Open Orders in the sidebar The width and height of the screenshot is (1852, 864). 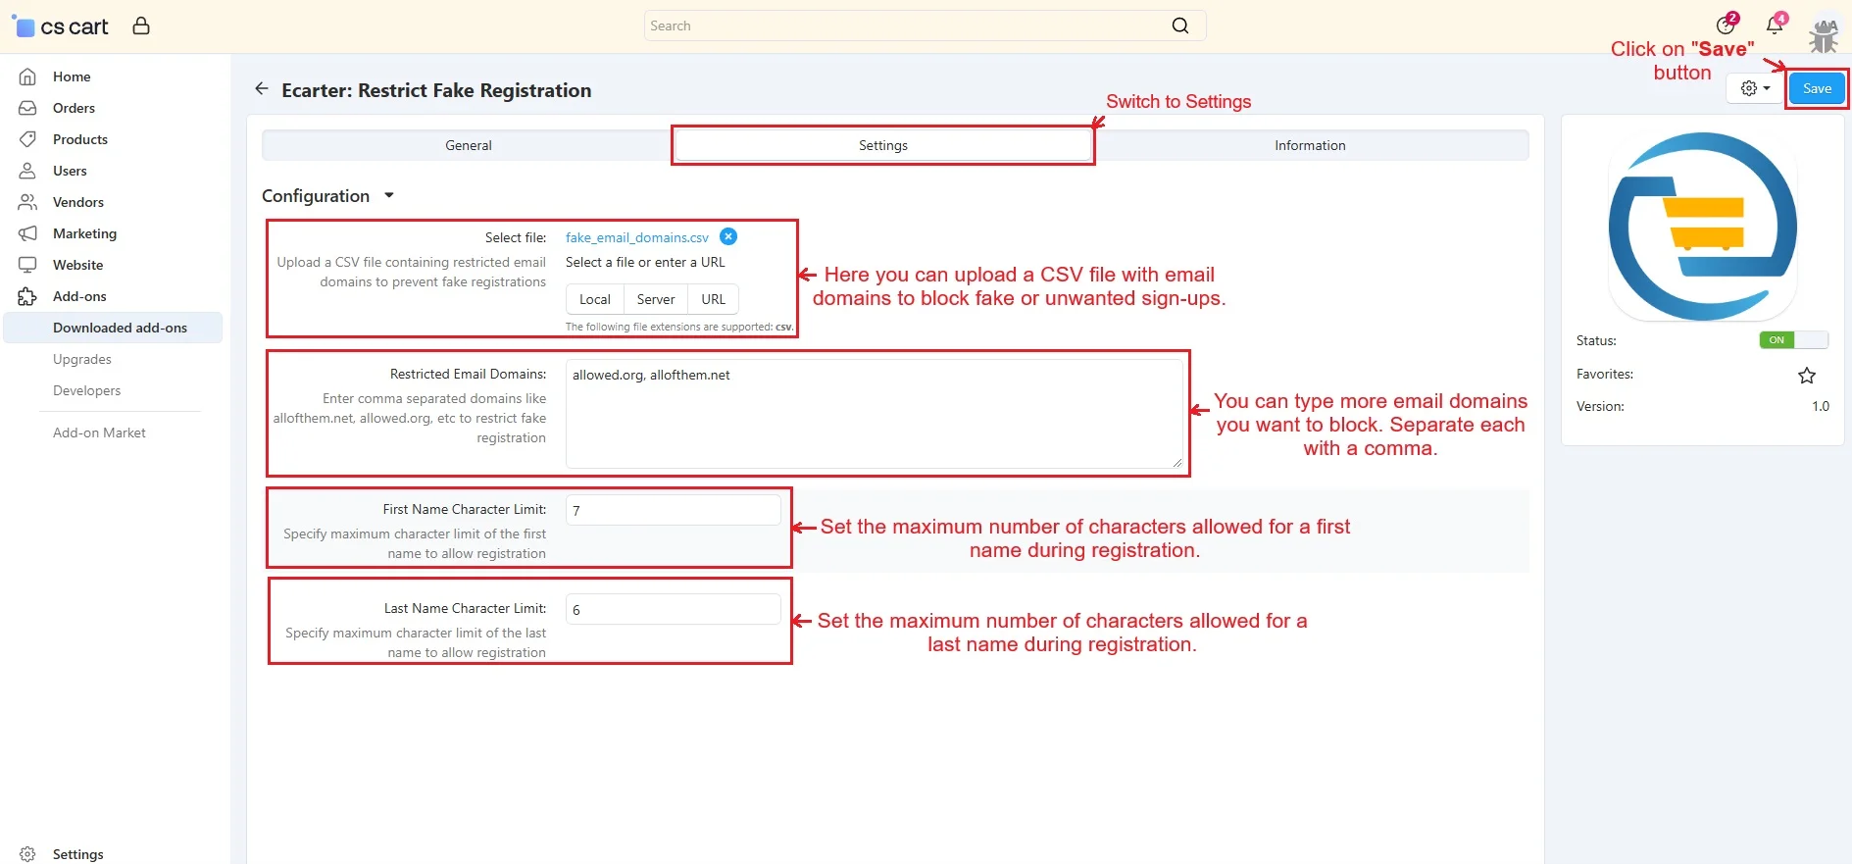coord(75,108)
